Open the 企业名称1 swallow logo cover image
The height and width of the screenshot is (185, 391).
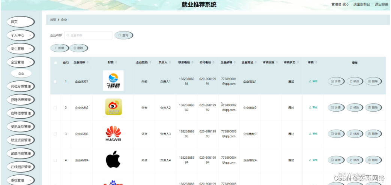click(113, 81)
